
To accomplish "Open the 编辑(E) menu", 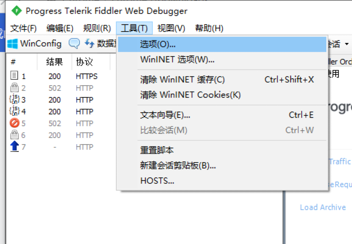I will pos(60,28).
